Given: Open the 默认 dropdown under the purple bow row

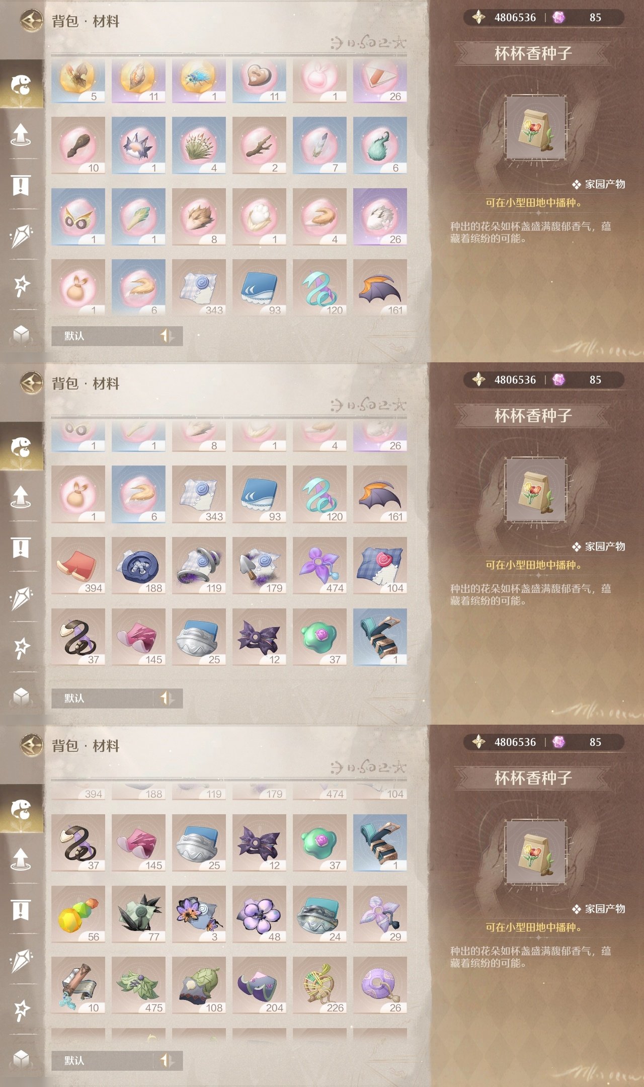Looking at the screenshot, I should tap(102, 698).
